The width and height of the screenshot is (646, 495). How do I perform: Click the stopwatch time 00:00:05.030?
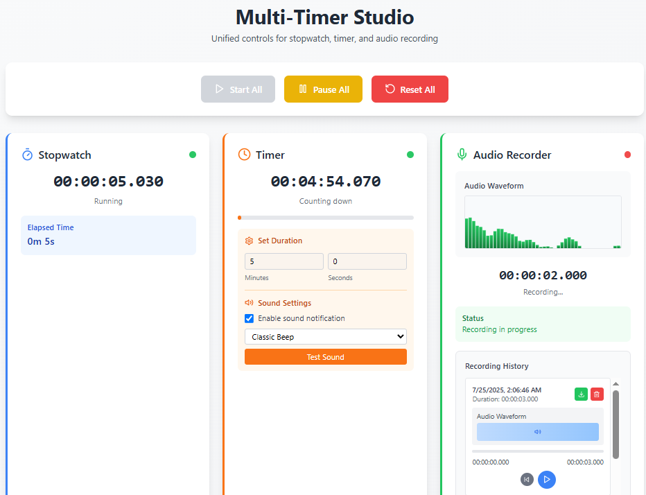tap(108, 182)
